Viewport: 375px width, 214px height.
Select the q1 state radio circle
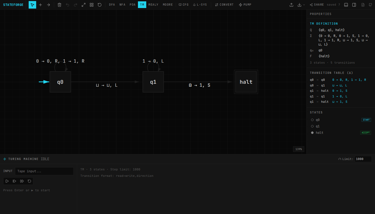point(312,126)
